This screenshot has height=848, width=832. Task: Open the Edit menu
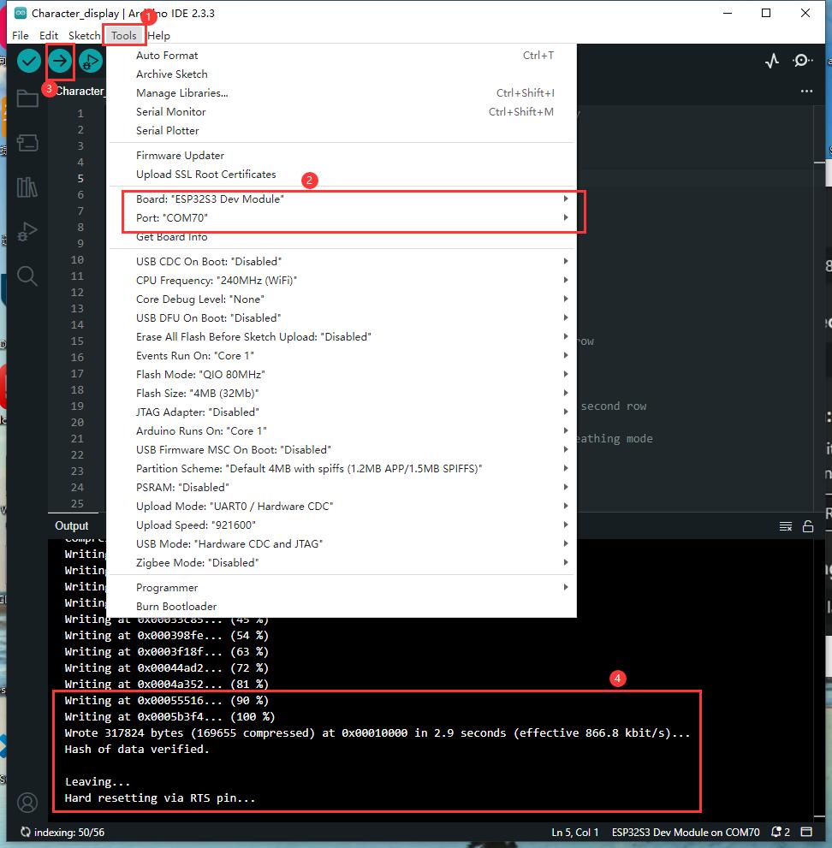[x=49, y=36]
